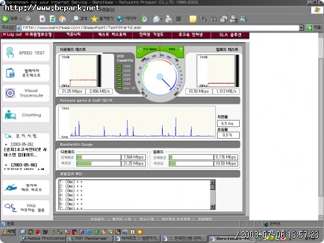Click the Try Again button on the gauge
The width and height of the screenshot is (324, 243).
148,49
